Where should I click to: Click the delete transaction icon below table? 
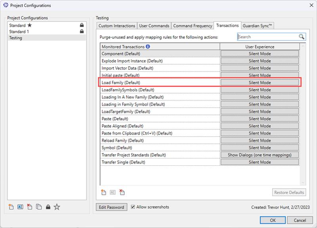122,192
